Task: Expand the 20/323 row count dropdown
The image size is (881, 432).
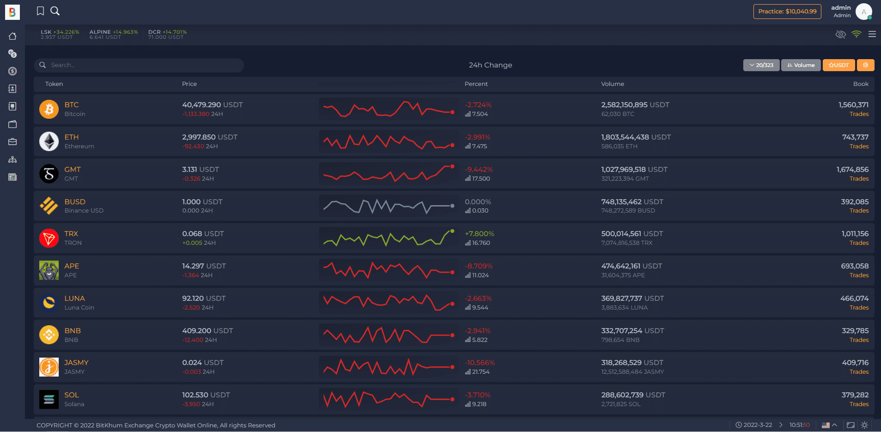Action: point(761,65)
